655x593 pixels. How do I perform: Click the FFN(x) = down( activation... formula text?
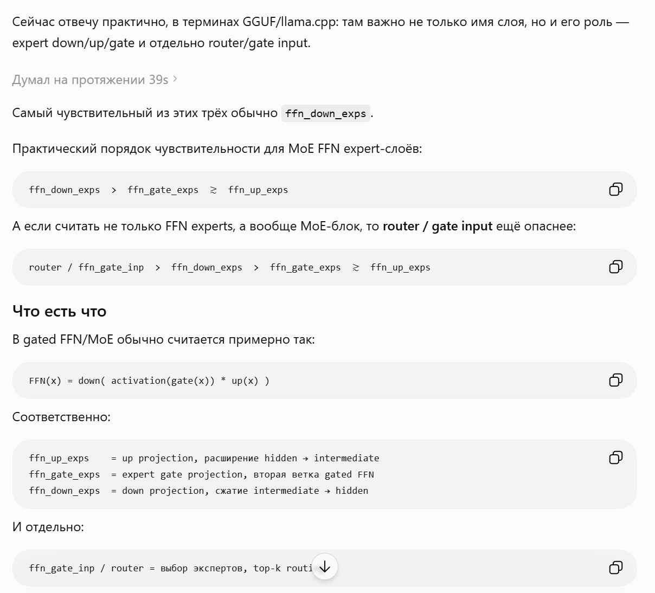[149, 381]
